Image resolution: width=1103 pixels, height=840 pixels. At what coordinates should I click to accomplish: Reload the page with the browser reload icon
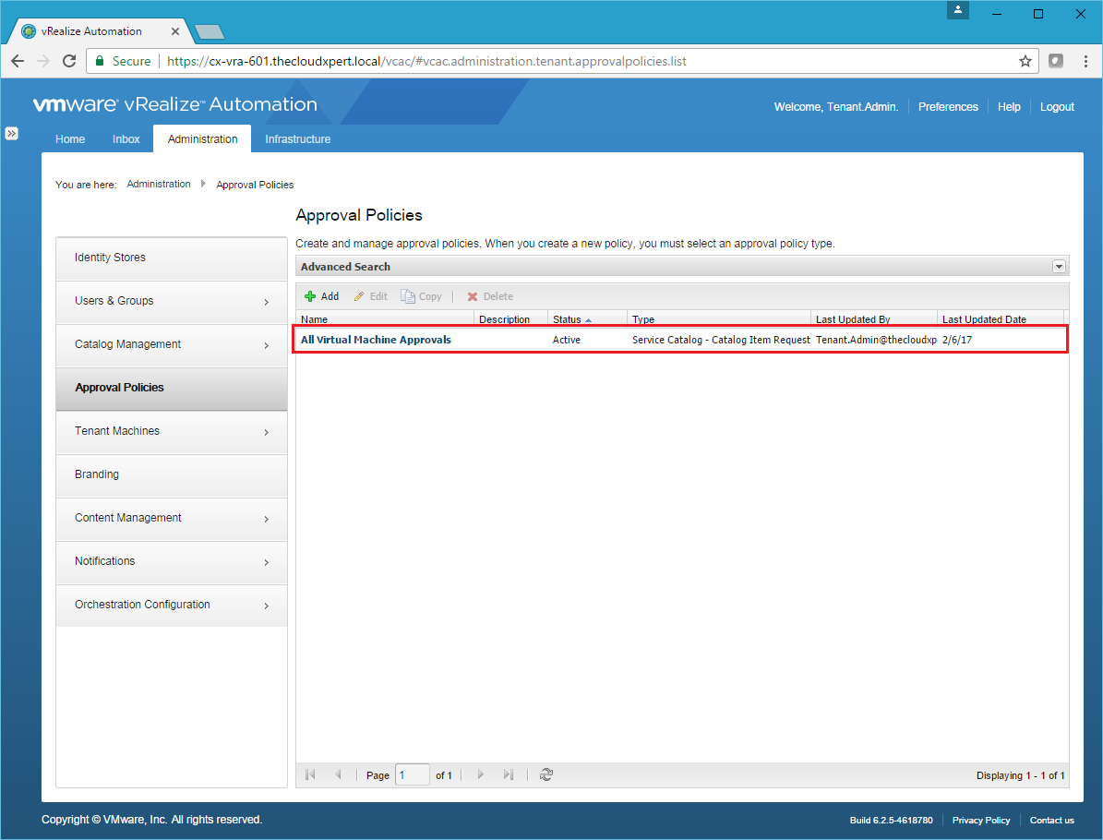pos(68,61)
